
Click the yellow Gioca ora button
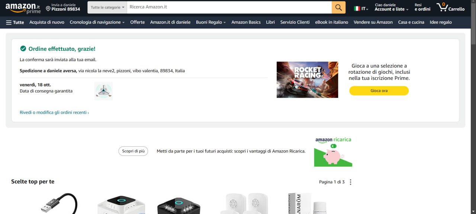click(x=379, y=91)
